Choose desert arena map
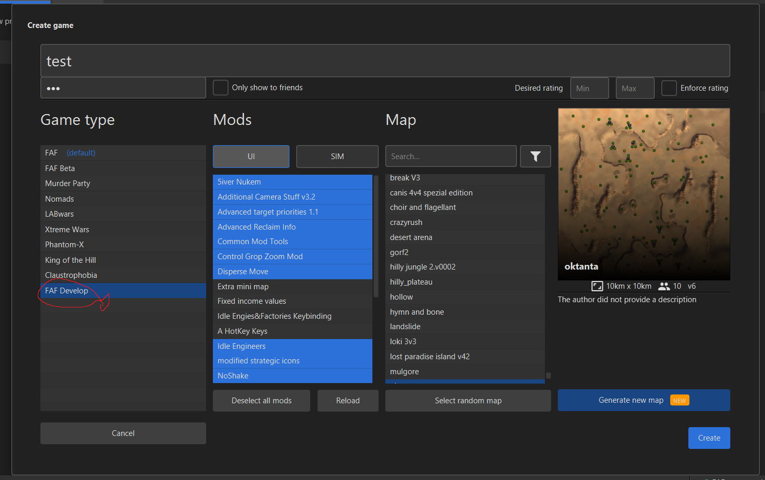This screenshot has height=480, width=765. pyautogui.click(x=465, y=237)
